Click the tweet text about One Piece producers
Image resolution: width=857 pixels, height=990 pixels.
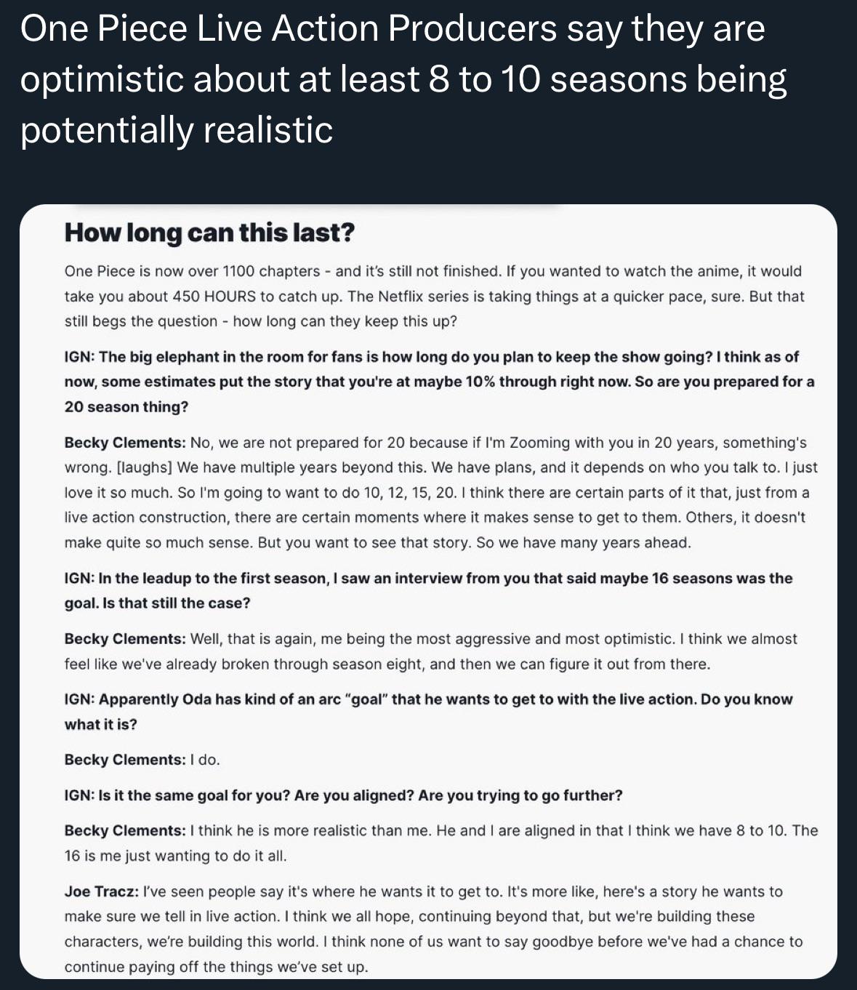point(403,79)
